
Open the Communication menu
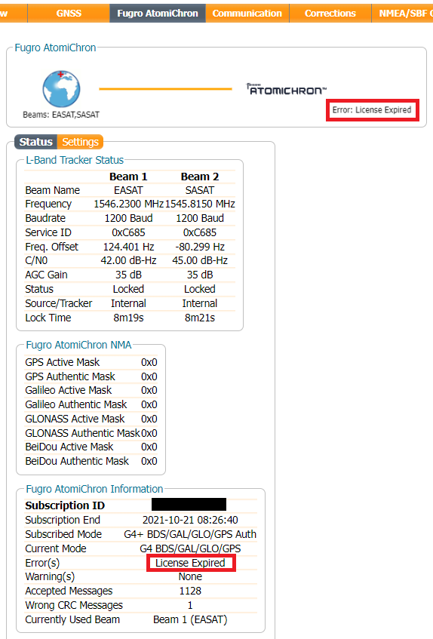247,13
